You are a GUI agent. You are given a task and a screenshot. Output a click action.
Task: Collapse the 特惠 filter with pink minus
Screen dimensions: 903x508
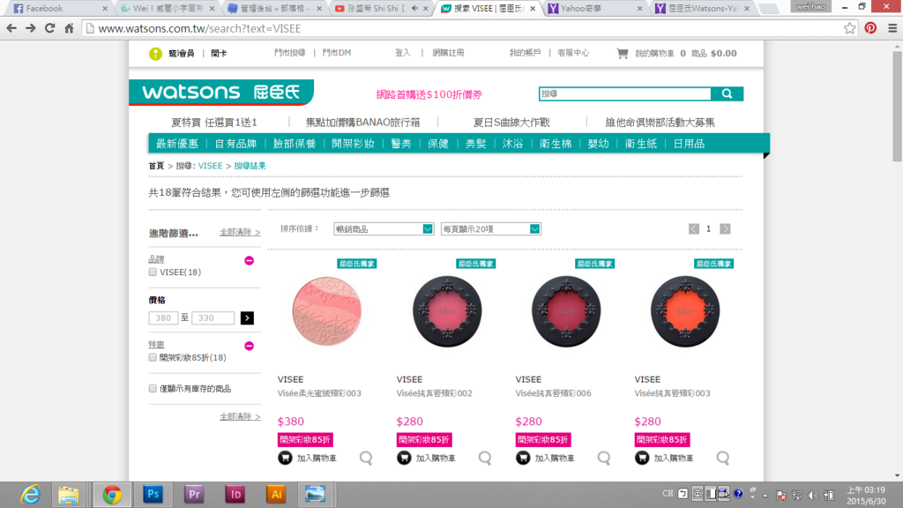coord(249,346)
